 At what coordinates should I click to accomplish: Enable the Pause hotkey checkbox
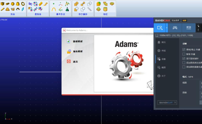184,54
